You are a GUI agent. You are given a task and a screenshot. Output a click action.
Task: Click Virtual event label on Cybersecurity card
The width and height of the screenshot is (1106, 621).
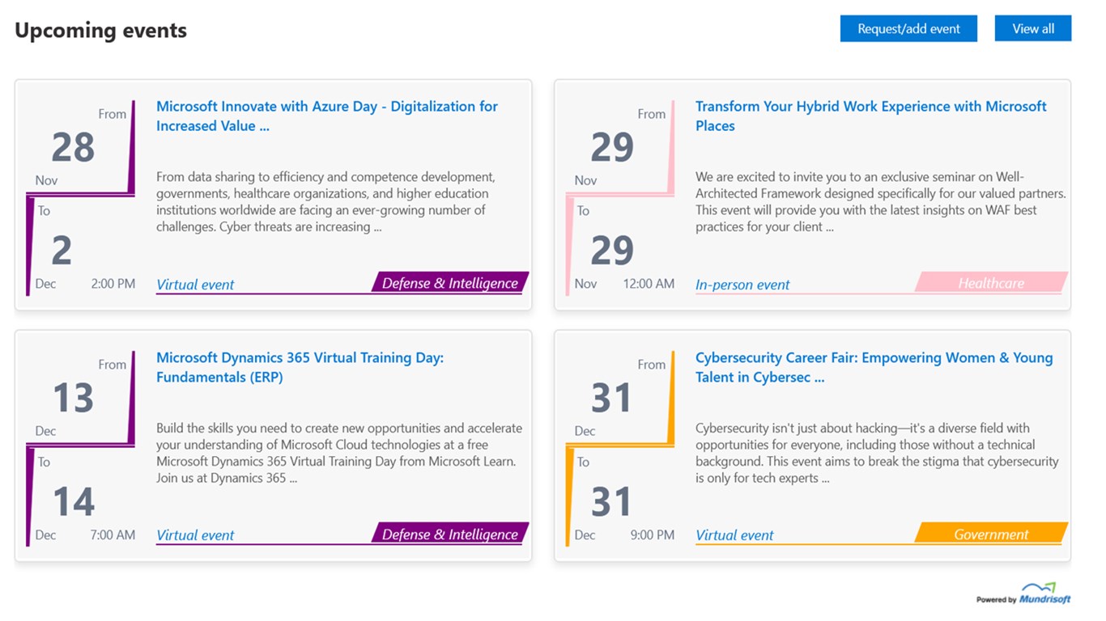click(734, 535)
